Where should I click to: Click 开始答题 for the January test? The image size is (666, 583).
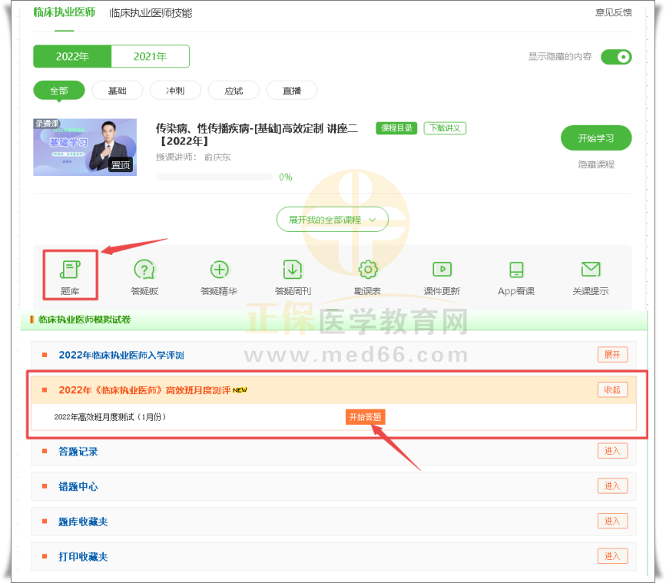pyautogui.click(x=364, y=417)
